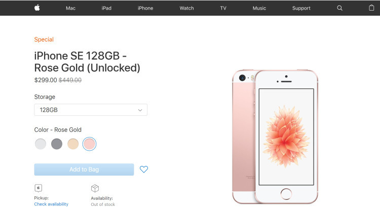
Task: Go to the iPad navigation item
Action: click(x=106, y=8)
